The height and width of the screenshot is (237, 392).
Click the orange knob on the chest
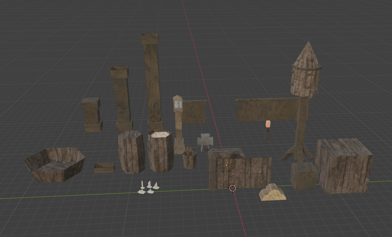226,165
